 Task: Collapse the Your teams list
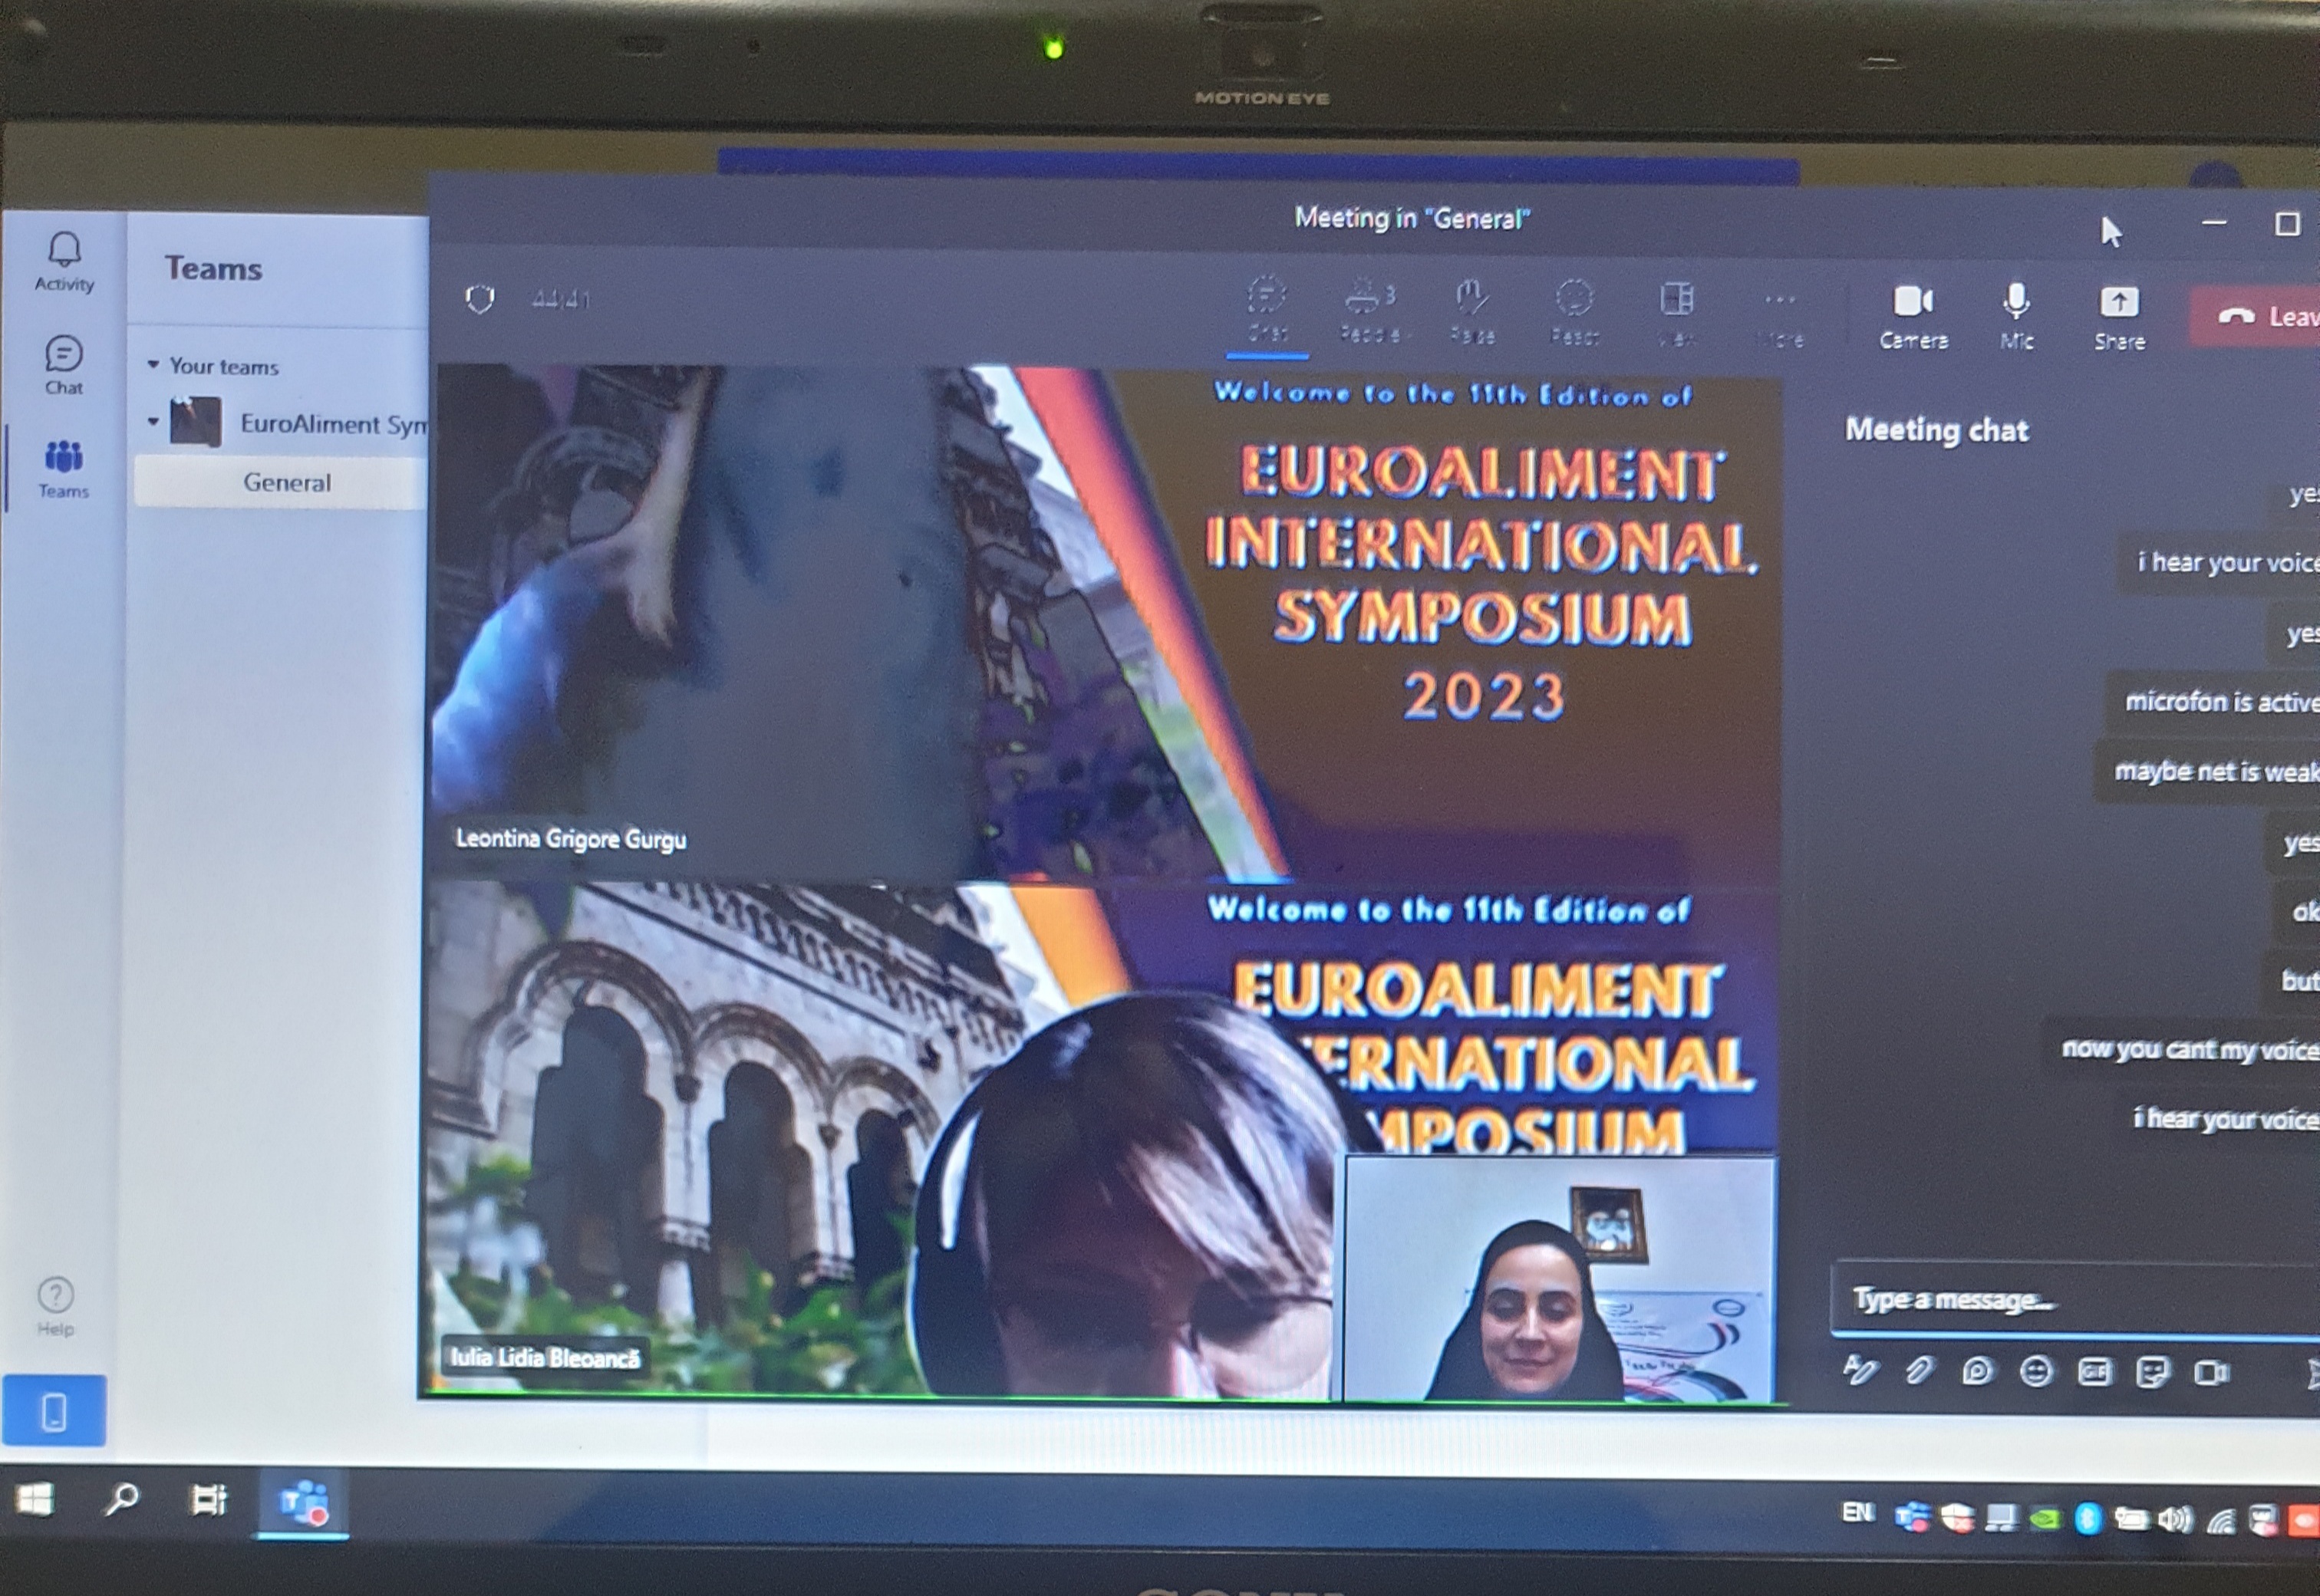pos(153,365)
